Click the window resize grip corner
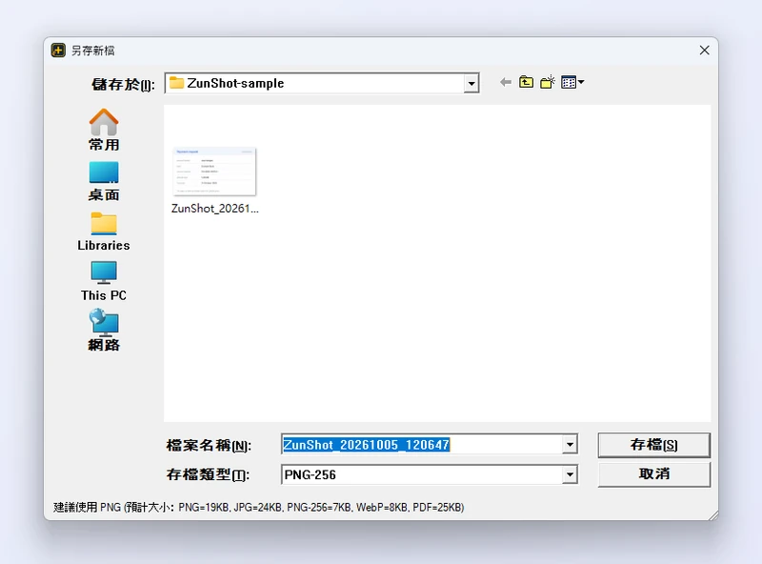 (712, 515)
